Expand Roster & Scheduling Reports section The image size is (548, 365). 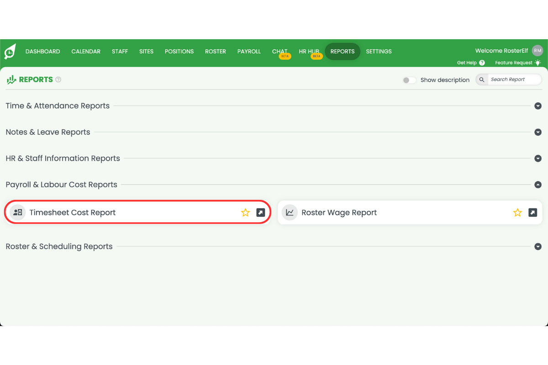coord(538,246)
